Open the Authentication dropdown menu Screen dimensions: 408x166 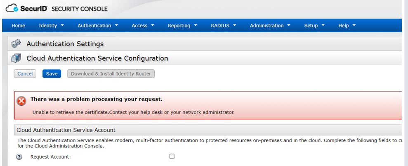[98, 26]
